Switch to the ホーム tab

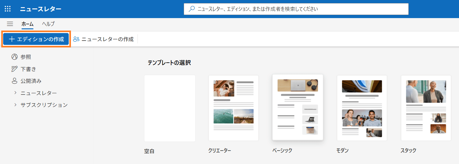click(27, 24)
